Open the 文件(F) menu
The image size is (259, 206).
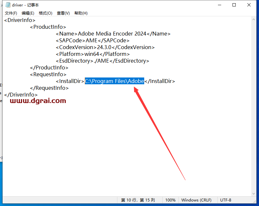(11, 13)
